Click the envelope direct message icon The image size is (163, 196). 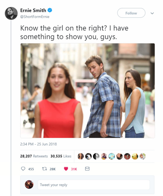(x=87, y=169)
